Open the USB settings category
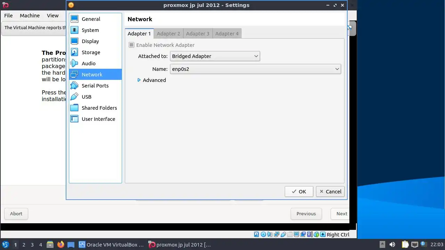The image size is (445, 250). (x=95, y=97)
